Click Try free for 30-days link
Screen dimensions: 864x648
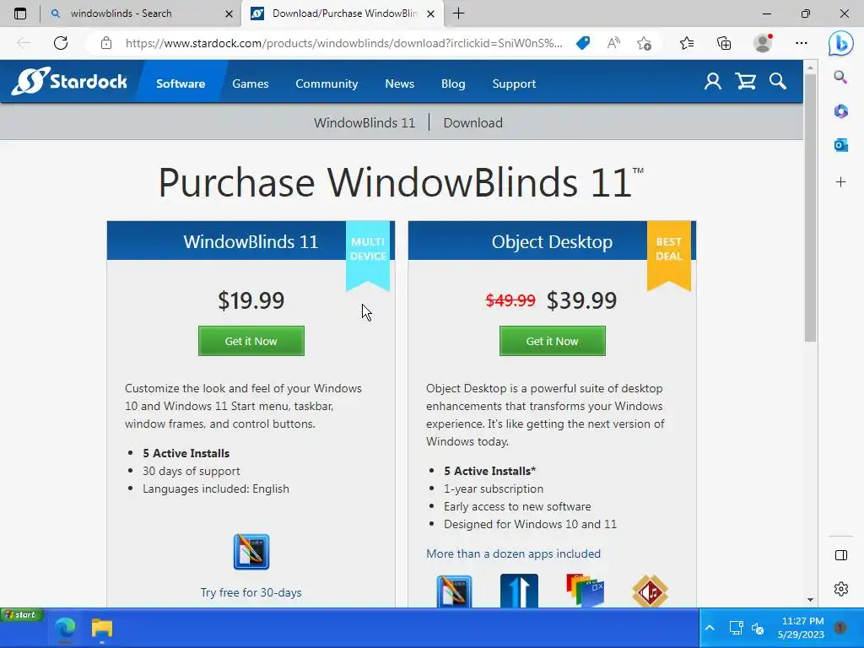pyautogui.click(x=251, y=592)
